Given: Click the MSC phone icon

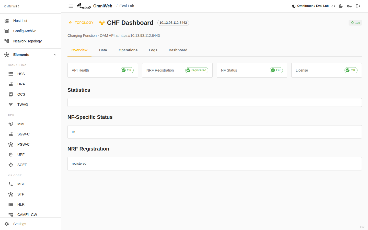Looking at the screenshot, I should tap(11, 184).
